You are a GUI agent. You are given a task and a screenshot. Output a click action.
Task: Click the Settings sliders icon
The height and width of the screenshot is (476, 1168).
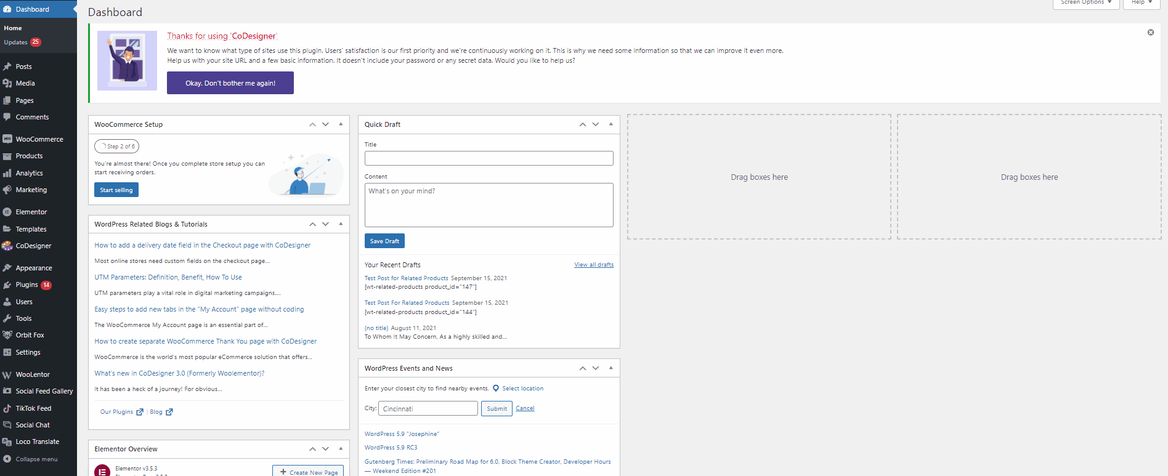(7, 352)
